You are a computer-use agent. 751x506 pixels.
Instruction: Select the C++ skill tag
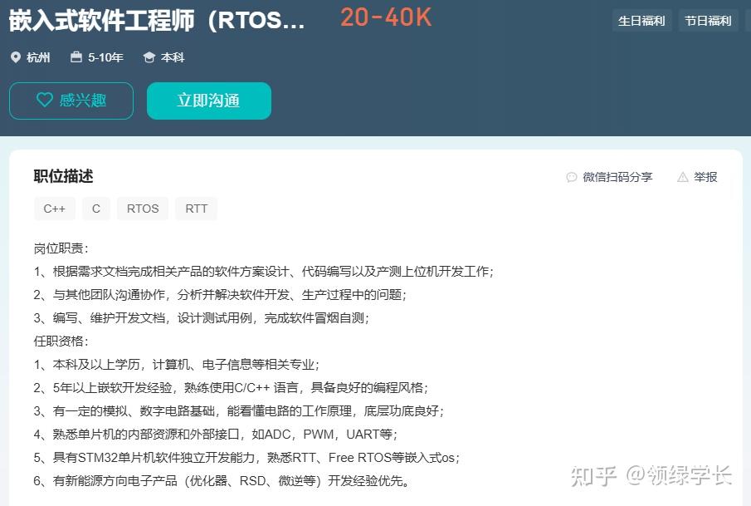pos(55,209)
